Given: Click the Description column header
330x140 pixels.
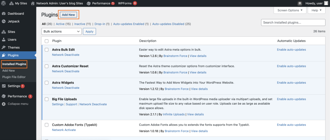Looking at the screenshot, I should click(148, 41).
